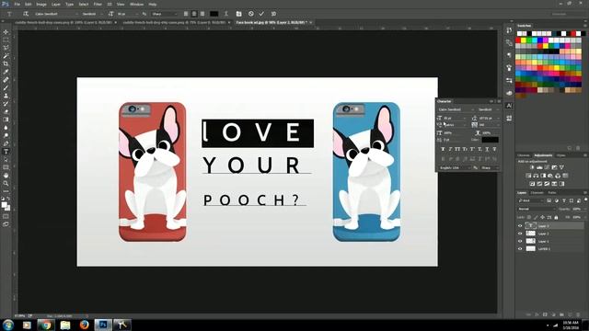589x331 pixels.
Task: Add a Levels adjustment
Action: pos(539,167)
